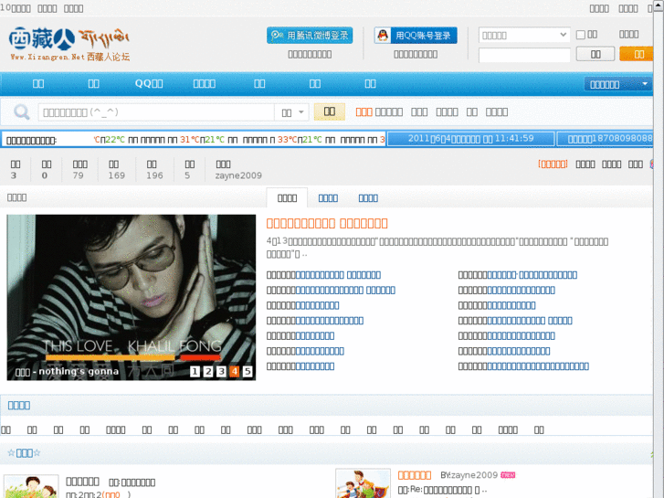The width and height of the screenshot is (664, 498).
Task: Open the newest member zayne2009 in the stats row
Action: [238, 175]
